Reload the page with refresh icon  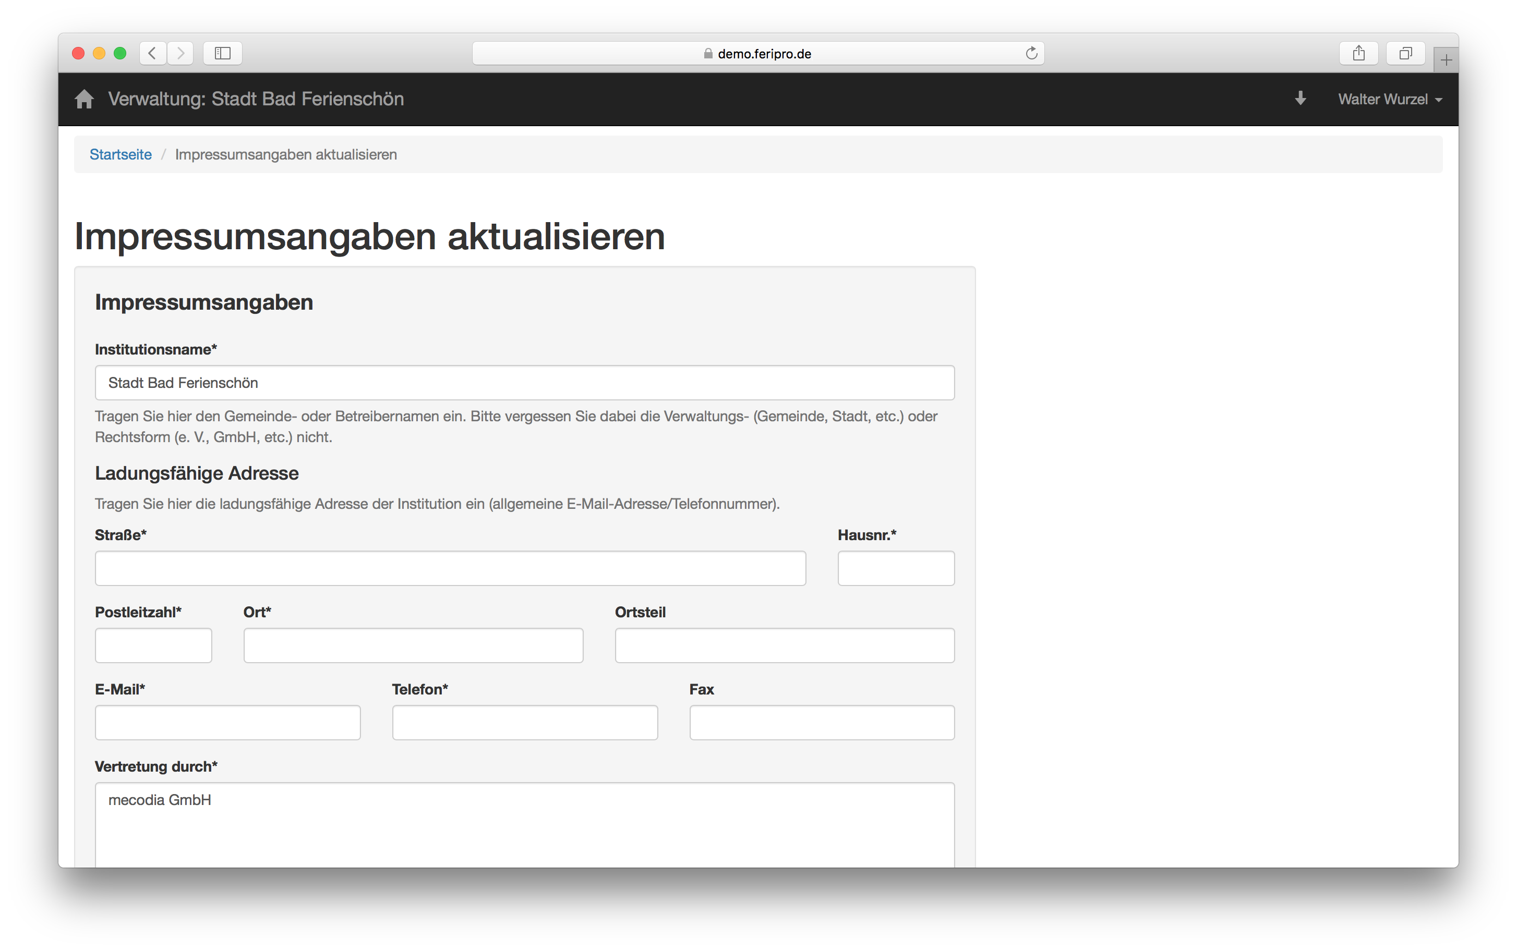(1031, 54)
